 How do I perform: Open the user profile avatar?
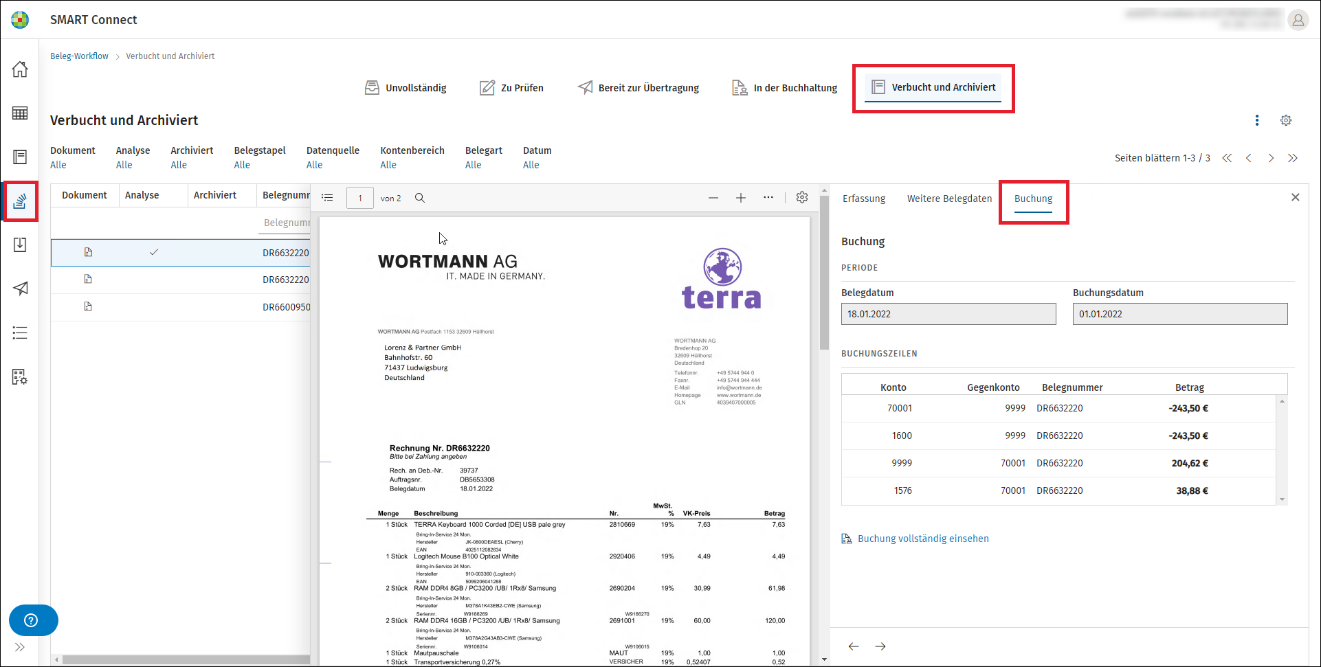click(x=1298, y=20)
